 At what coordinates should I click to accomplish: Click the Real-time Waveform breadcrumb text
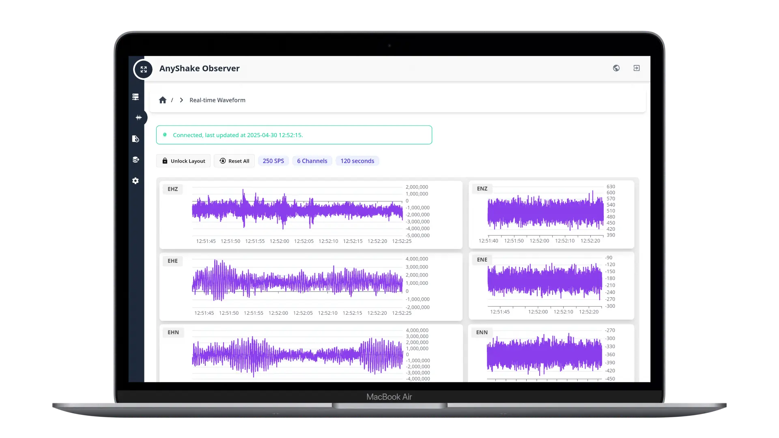coord(217,100)
